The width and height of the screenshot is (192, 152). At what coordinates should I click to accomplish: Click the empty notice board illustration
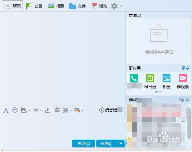(158, 34)
